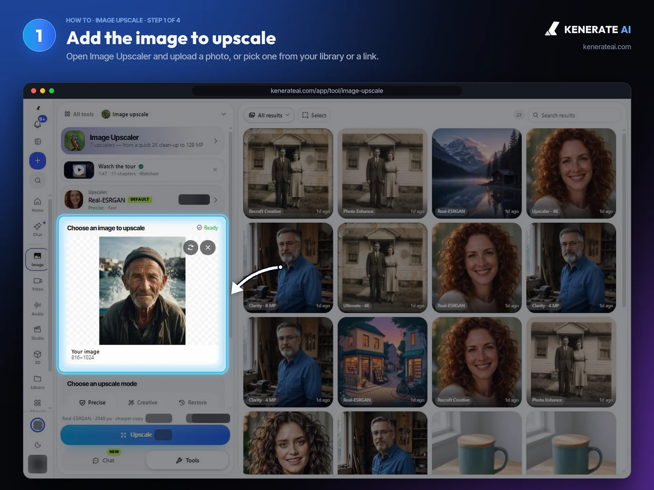Image resolution: width=654 pixels, height=490 pixels.
Task: Click the Choose an upscale mode heading
Action: pos(102,384)
